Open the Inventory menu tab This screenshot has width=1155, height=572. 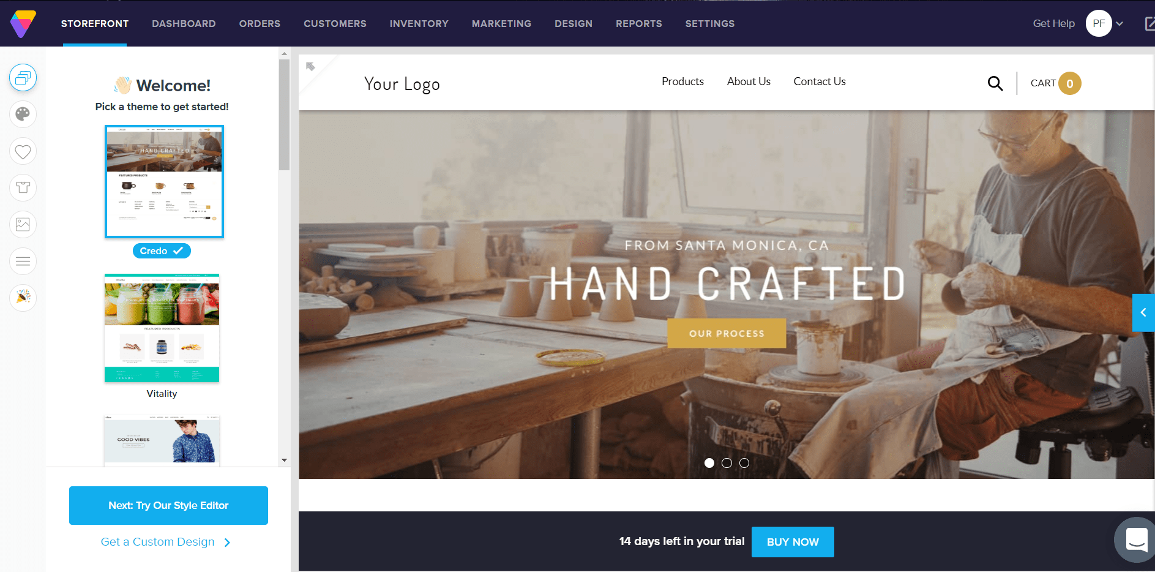[x=419, y=24]
